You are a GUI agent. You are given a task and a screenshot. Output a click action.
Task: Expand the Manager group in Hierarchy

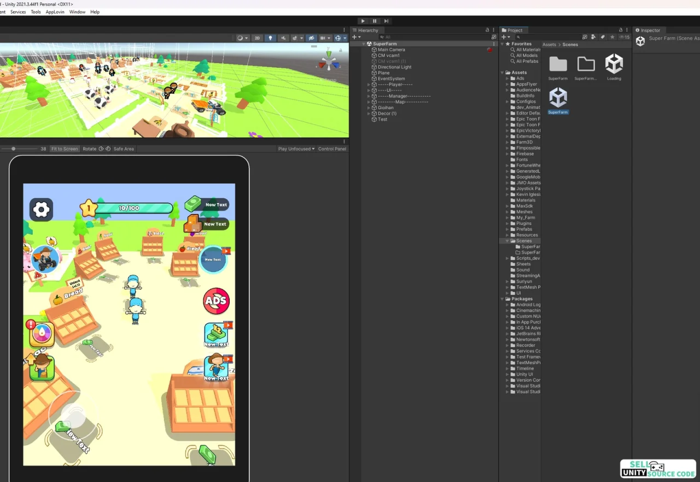click(x=369, y=96)
